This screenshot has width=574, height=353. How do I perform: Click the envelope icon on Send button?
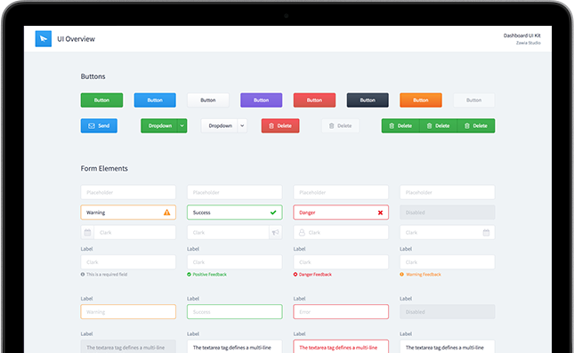tap(92, 126)
